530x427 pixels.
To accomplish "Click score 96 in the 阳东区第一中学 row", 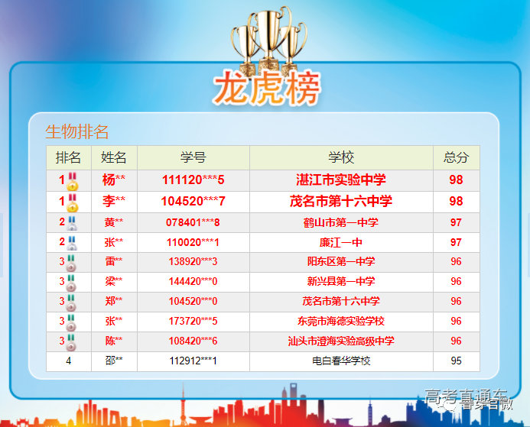I will coord(456,261).
